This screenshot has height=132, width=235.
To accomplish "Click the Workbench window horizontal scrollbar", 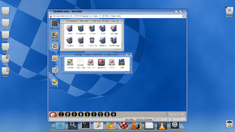I will tap(88, 50).
